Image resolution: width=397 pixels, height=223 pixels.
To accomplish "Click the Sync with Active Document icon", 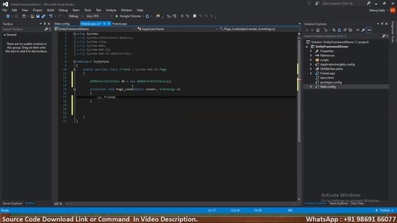I will pos(334,30).
